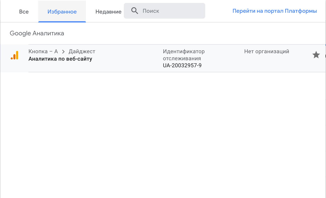This screenshot has width=326, height=198.
Task: Select Кнопка – А account name
Action: click(43, 51)
